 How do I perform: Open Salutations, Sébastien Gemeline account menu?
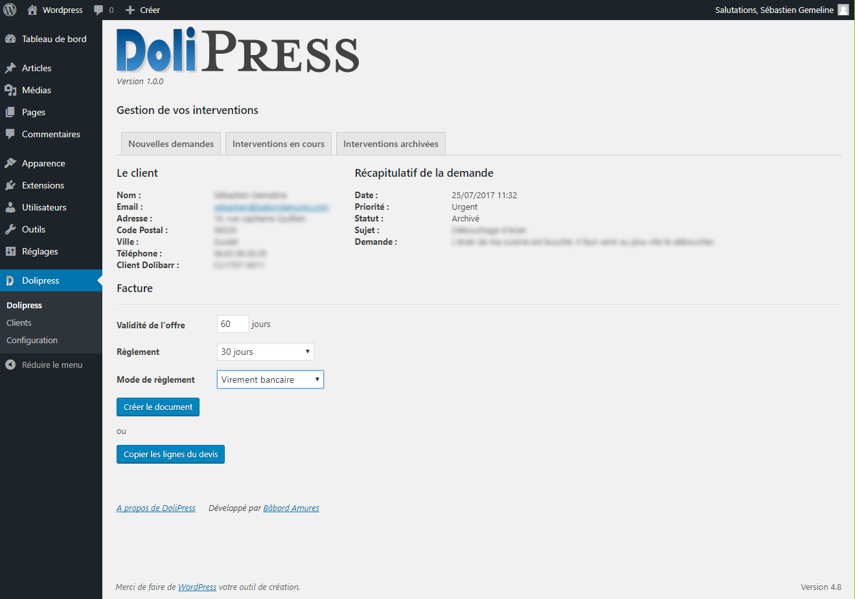(x=782, y=10)
